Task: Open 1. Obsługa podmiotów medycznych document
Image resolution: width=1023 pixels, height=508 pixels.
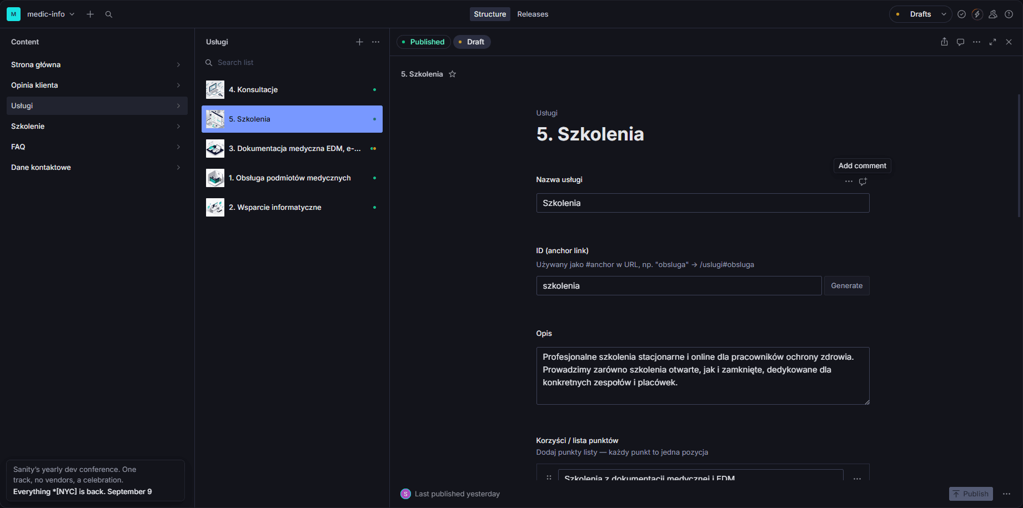Action: pyautogui.click(x=292, y=178)
